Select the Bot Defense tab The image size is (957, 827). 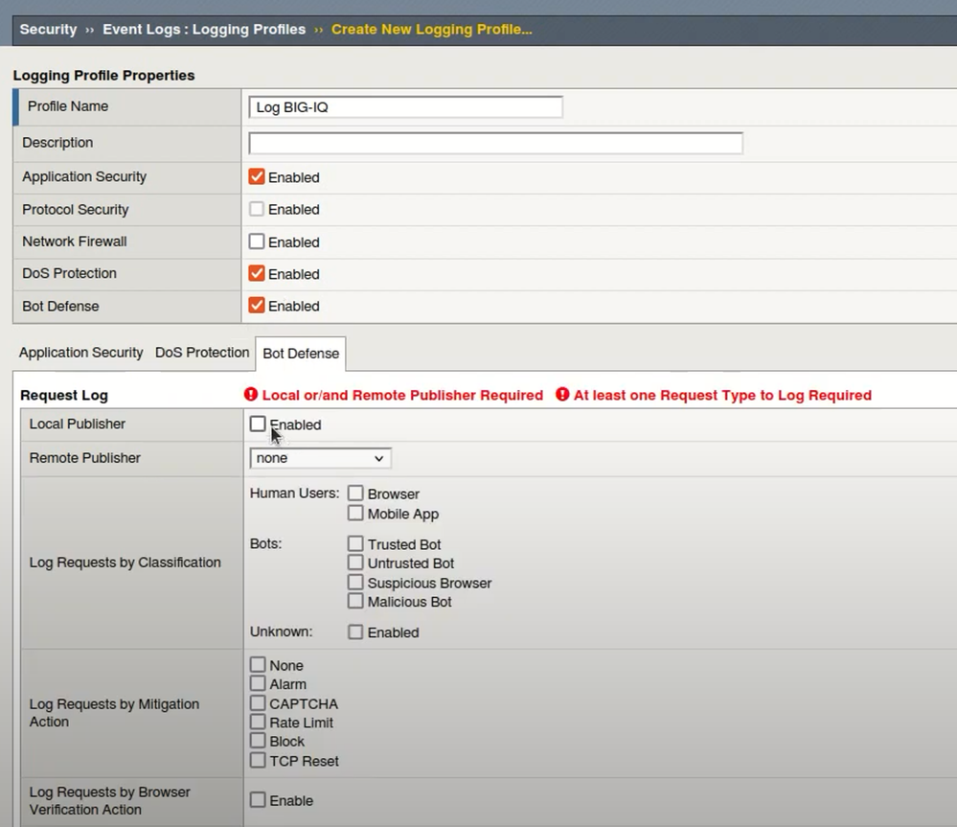(x=301, y=354)
